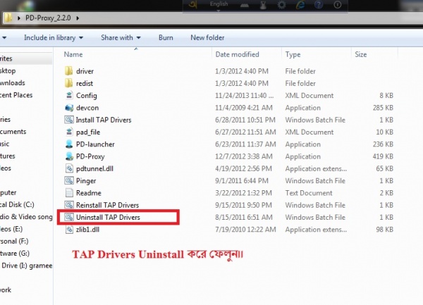Select the PD-Proxy application icon
The height and width of the screenshot is (305, 423).
[x=69, y=156]
